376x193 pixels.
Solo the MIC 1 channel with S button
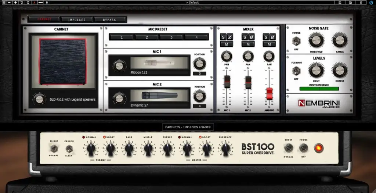click(x=223, y=37)
